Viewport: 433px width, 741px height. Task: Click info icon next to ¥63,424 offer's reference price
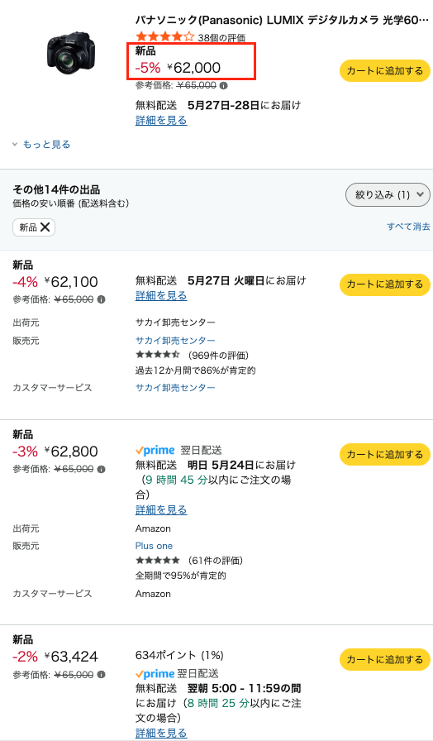101,674
